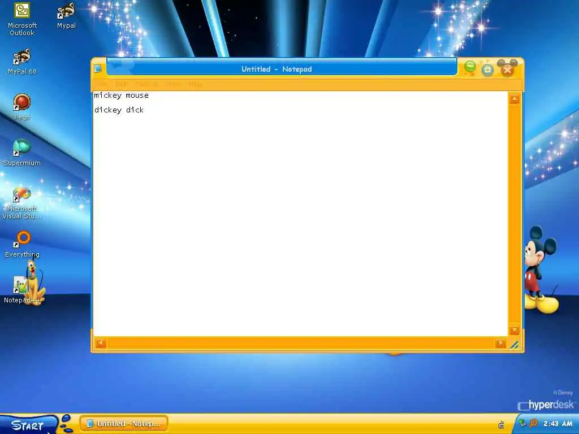Open the Help menu in Notepad
Viewport: 579px width, 434px height.
[x=196, y=84]
